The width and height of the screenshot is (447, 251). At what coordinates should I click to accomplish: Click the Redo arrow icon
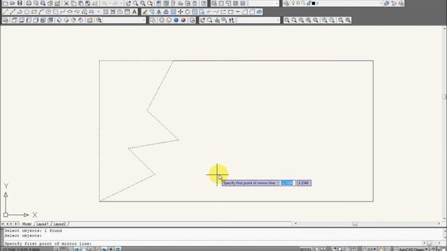coord(115,3)
